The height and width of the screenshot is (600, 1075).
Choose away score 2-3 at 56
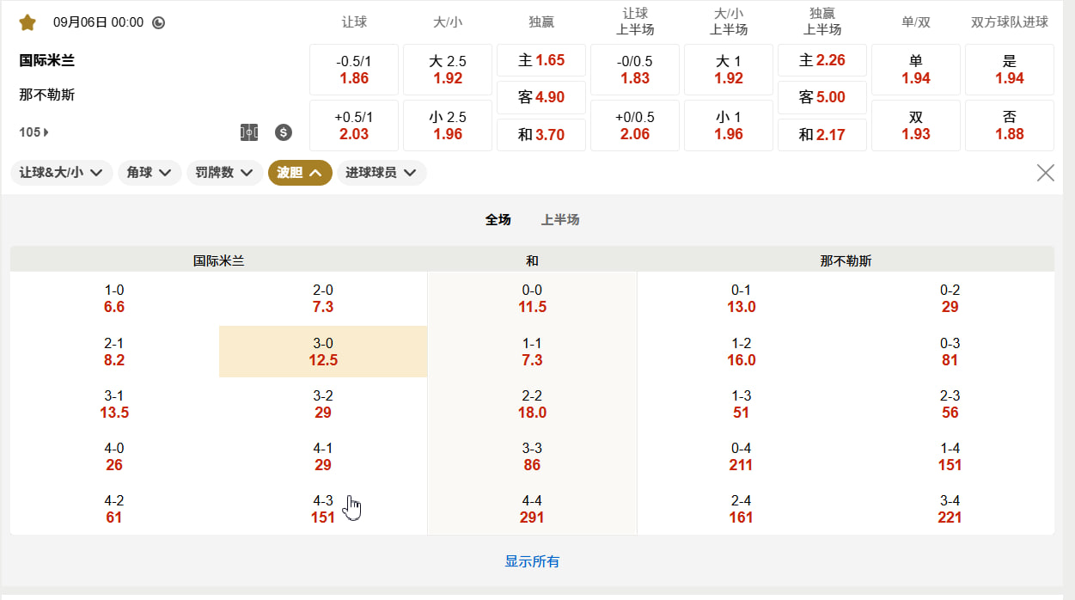pyautogui.click(x=950, y=404)
